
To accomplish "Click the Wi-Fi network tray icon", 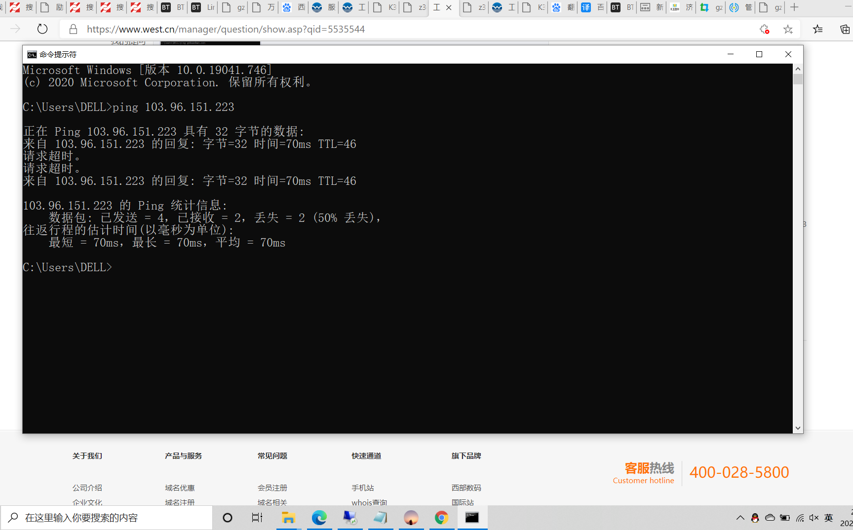I will (800, 518).
